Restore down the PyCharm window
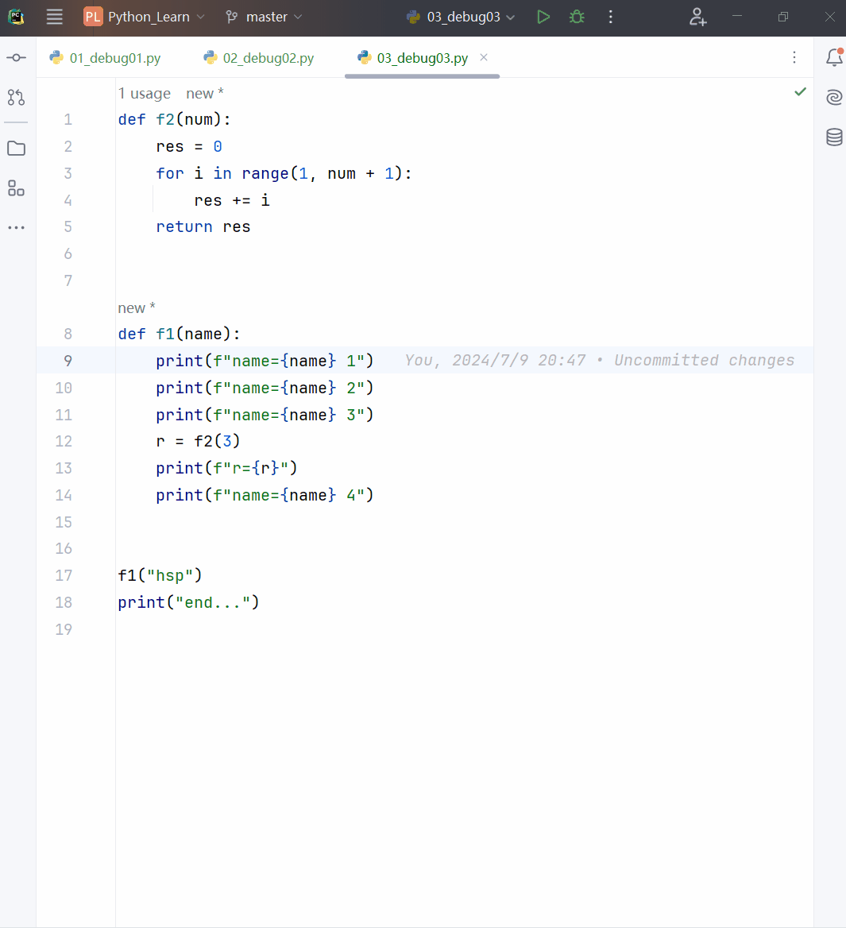The height and width of the screenshot is (928, 846). [783, 17]
